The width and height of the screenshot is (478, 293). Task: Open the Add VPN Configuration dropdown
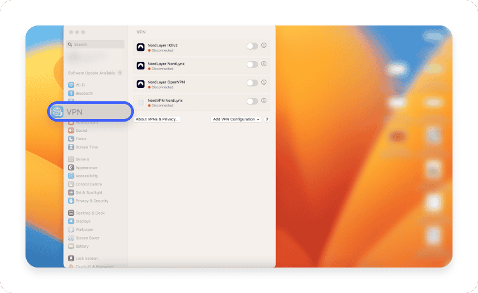236,119
